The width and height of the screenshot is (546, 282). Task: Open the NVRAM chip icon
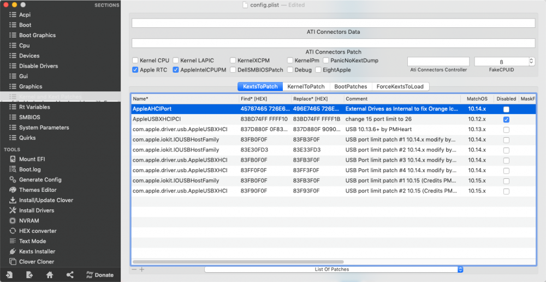[13, 221]
